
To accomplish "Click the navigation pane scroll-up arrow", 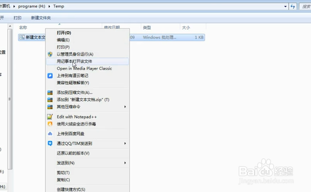I will pyautogui.click(x=10, y=26).
